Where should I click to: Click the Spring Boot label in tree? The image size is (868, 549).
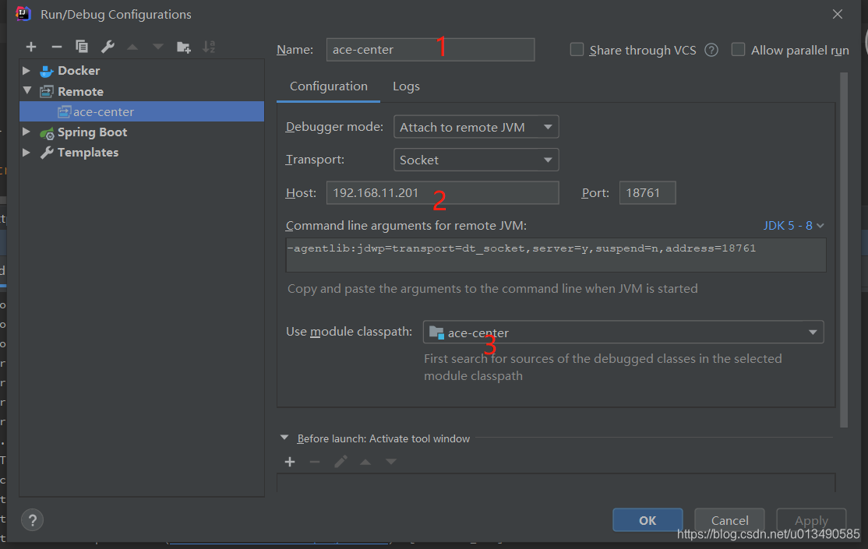[93, 132]
